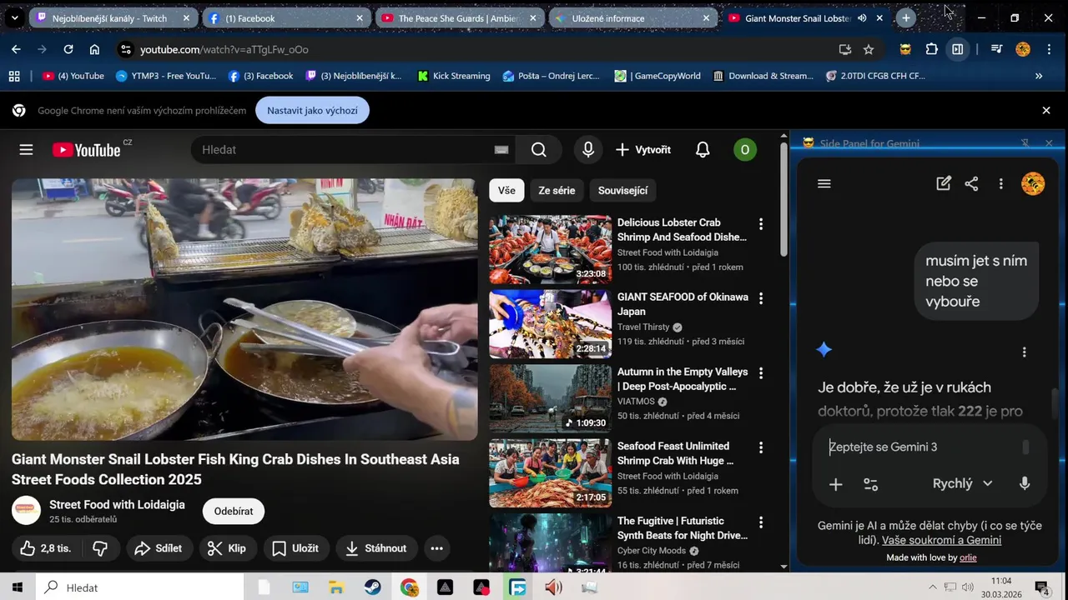
Task: Click the Sdílet share button
Action: point(158,548)
